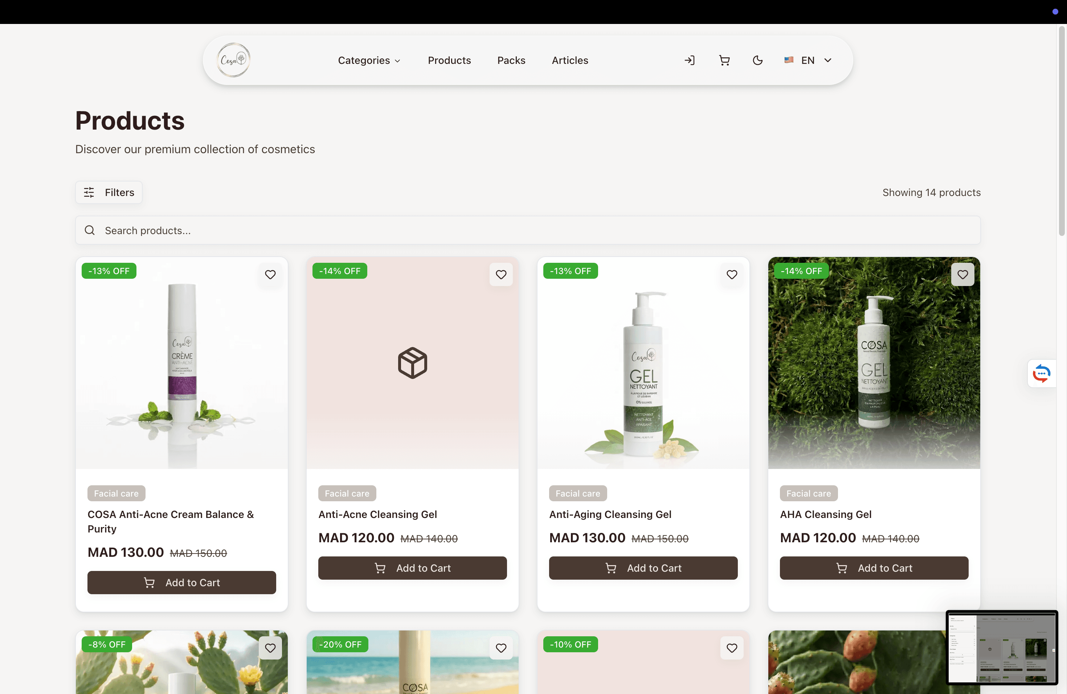Viewport: 1067px width, 694px height.
Task: Favorite the Anti-Aging Cleansing Gel
Action: (732, 274)
